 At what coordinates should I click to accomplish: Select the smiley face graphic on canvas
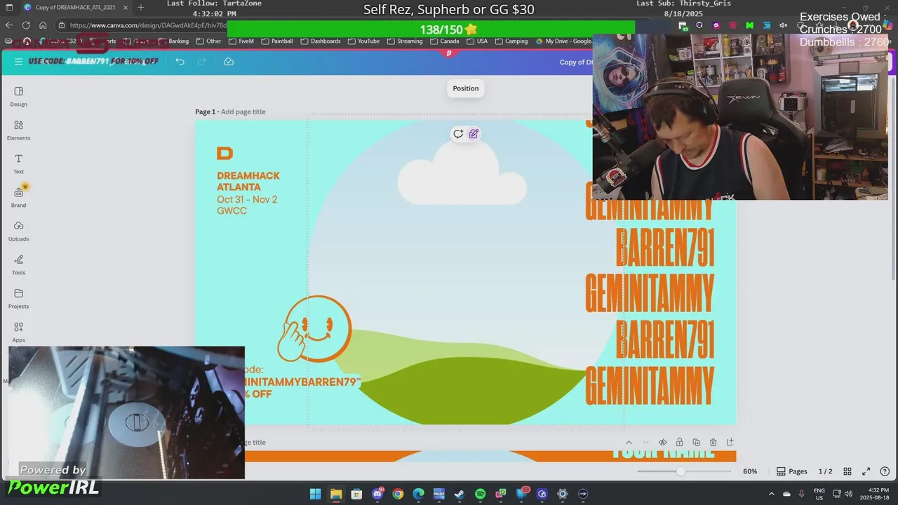click(315, 328)
